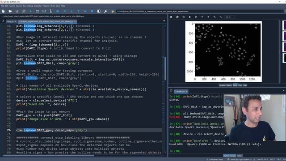Switch to the Variable Explorer tab
This screenshot has height=161, width=286.
point(225,85)
